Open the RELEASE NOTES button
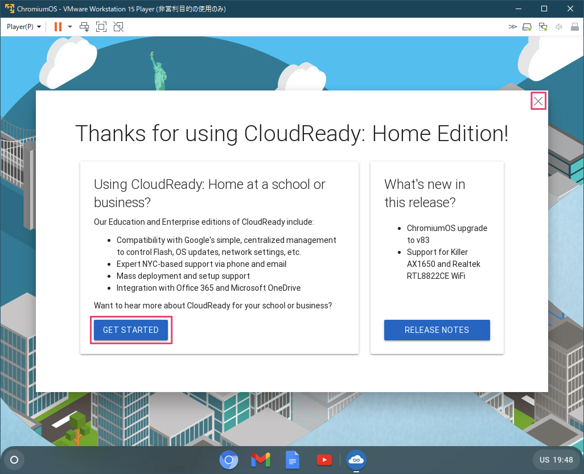The height and width of the screenshot is (474, 584). pyautogui.click(x=437, y=330)
